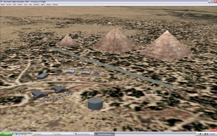Image resolution: width=217 pixels, height=136 pixels.
Task: Click the red SLEW mode indicator
Action: pos(213,130)
